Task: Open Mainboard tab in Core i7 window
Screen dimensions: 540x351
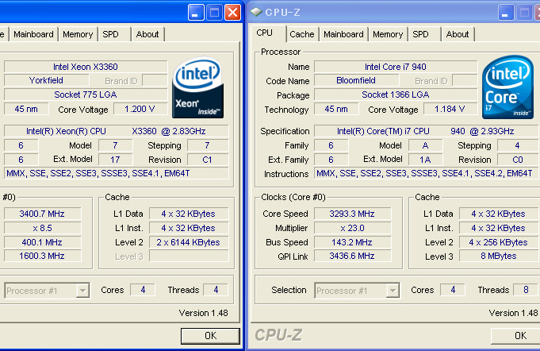Action: [343, 34]
